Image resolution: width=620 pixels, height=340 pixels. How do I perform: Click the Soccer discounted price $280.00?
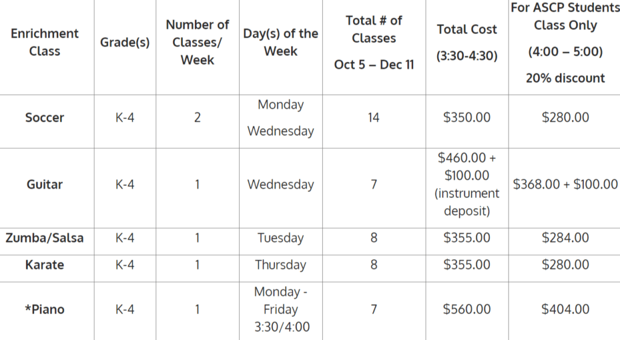click(x=565, y=118)
